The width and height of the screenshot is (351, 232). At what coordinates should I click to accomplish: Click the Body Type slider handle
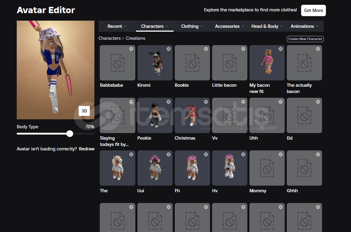[70, 134]
